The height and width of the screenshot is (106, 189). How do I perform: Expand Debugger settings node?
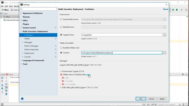[x=23, y=42]
